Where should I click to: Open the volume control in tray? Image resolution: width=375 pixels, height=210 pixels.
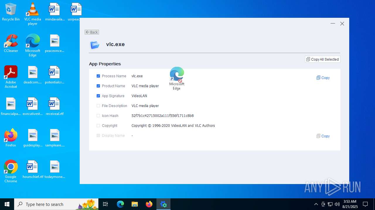click(x=337, y=204)
